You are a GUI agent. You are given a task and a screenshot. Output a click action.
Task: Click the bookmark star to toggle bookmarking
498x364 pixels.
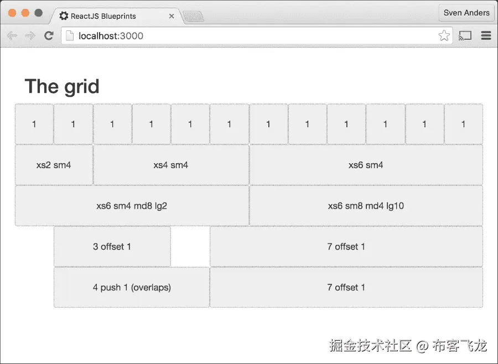point(444,35)
